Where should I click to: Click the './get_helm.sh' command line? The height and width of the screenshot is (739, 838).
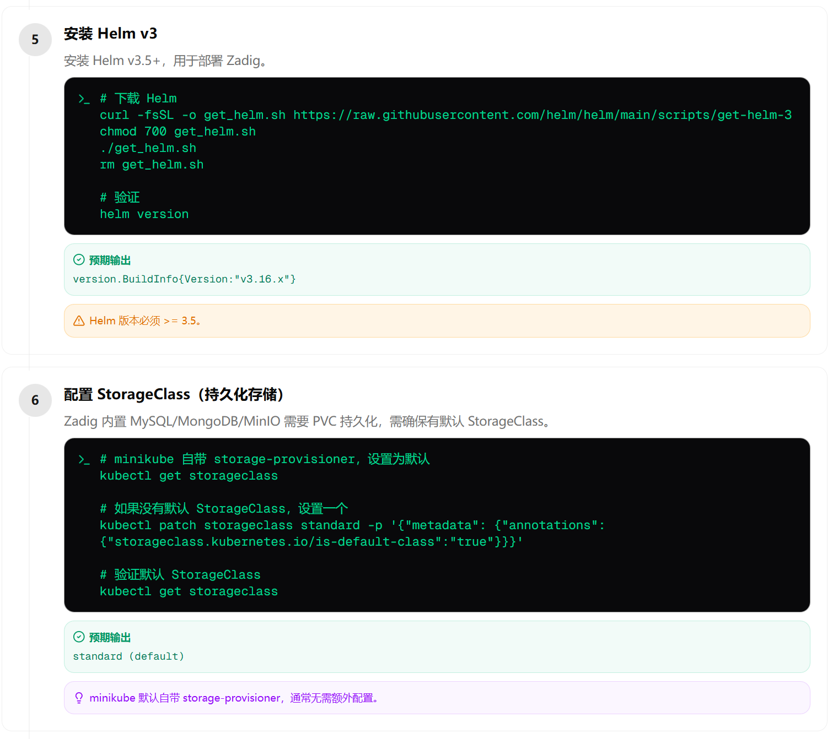pyautogui.click(x=148, y=148)
